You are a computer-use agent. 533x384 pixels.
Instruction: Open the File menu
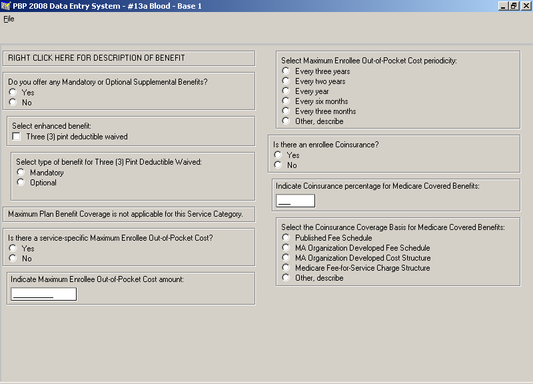tap(9, 19)
